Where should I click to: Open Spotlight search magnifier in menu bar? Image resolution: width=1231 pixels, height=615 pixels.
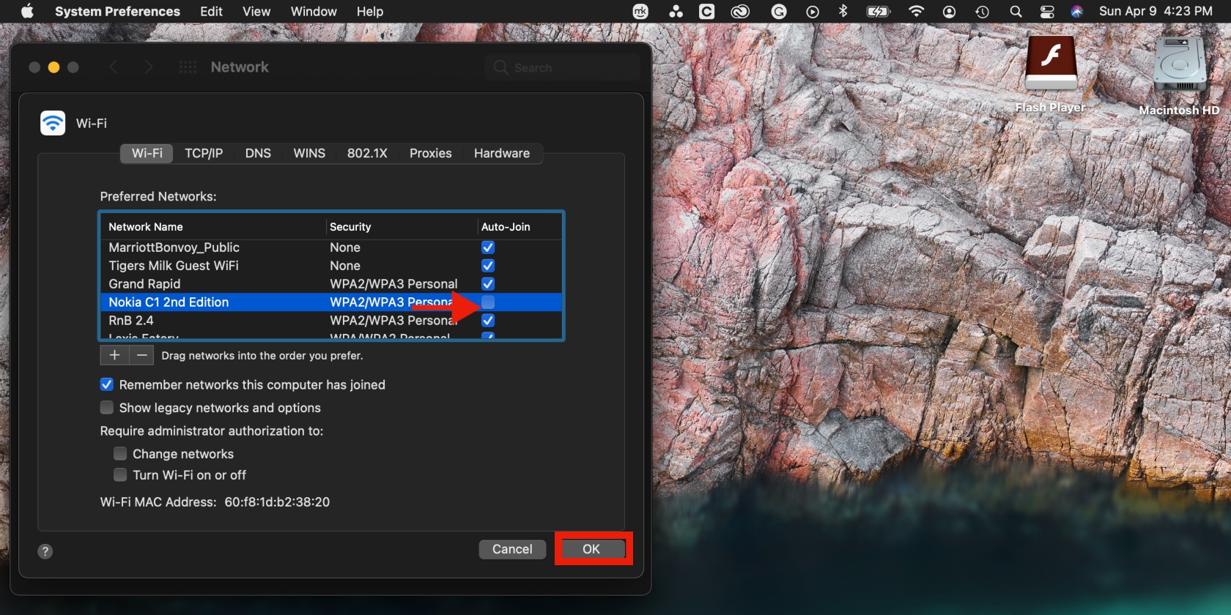click(x=1016, y=12)
